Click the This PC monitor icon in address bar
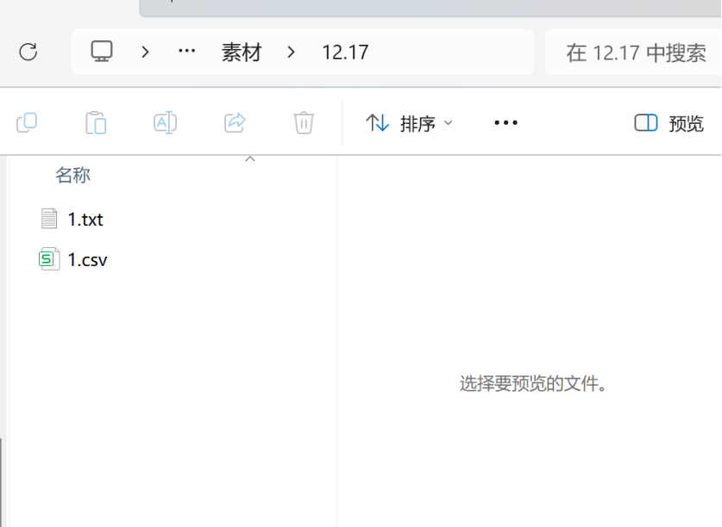The width and height of the screenshot is (722, 527). click(x=102, y=52)
